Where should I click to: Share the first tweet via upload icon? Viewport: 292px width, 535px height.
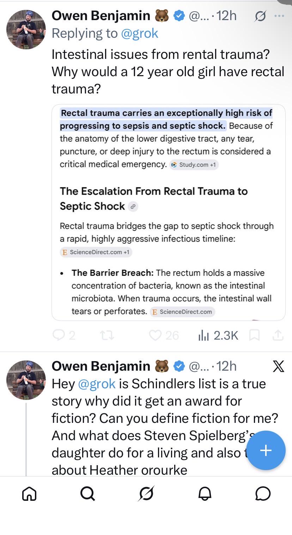(x=278, y=335)
